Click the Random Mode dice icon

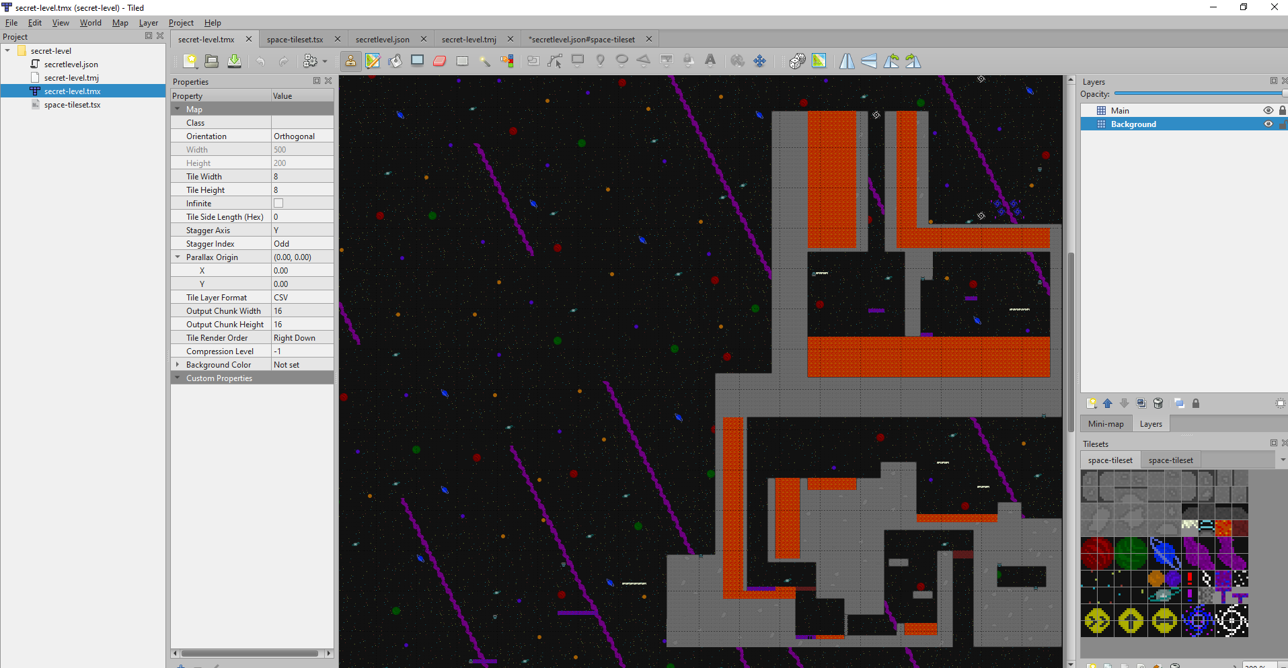(x=797, y=61)
